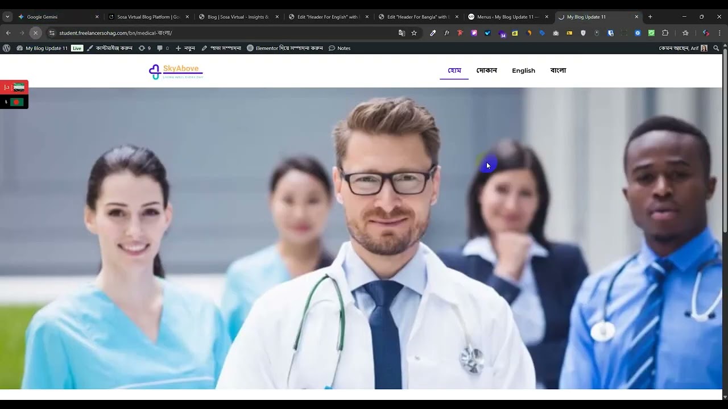
Task: Go back with browser back arrow
Action: coord(8,33)
